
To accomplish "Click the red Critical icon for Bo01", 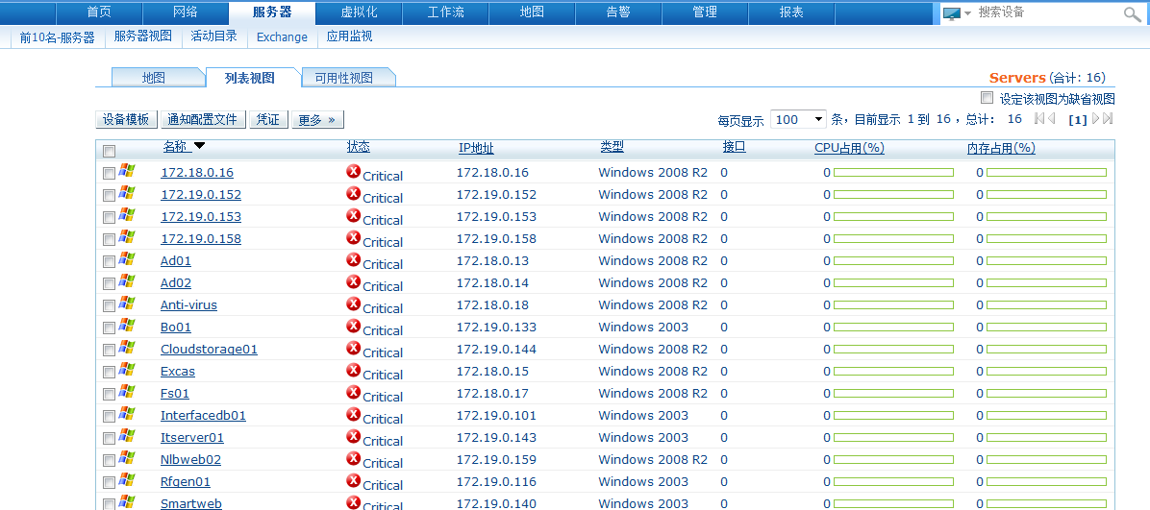I will [x=353, y=327].
